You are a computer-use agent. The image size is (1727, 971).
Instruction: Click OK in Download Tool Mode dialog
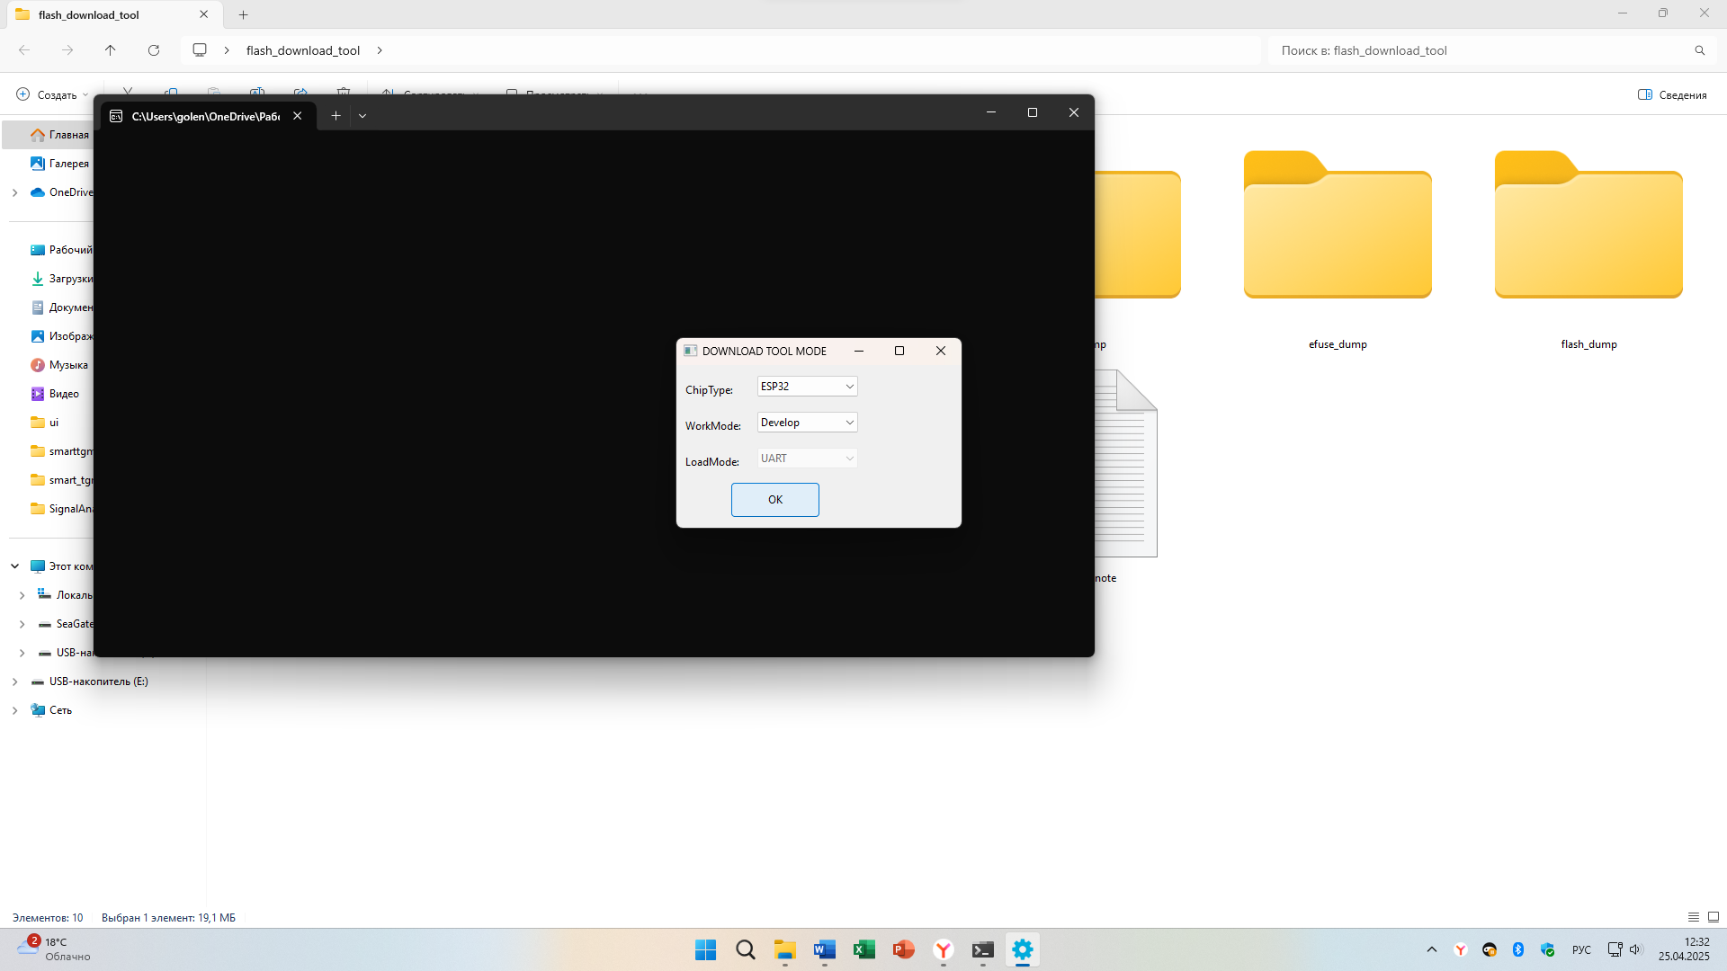(774, 500)
